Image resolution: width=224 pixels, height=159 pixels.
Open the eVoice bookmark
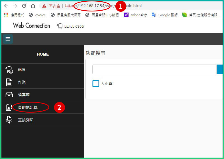(x=37, y=15)
